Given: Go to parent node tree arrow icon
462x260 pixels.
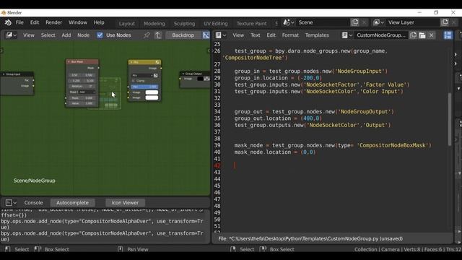Looking at the screenshot, I should 158,35.
